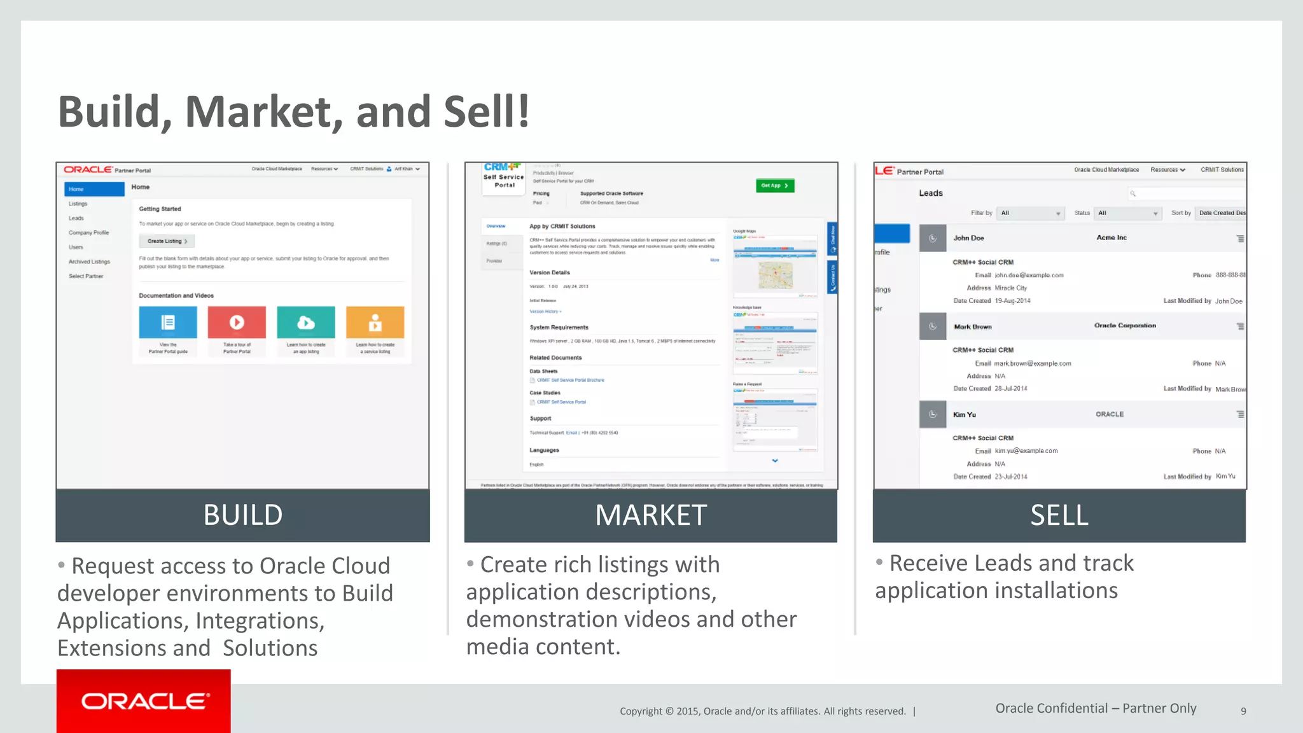Screen dimensions: 1303x733
Task: Open Archived Listings in the sidebar
Action: 89,262
